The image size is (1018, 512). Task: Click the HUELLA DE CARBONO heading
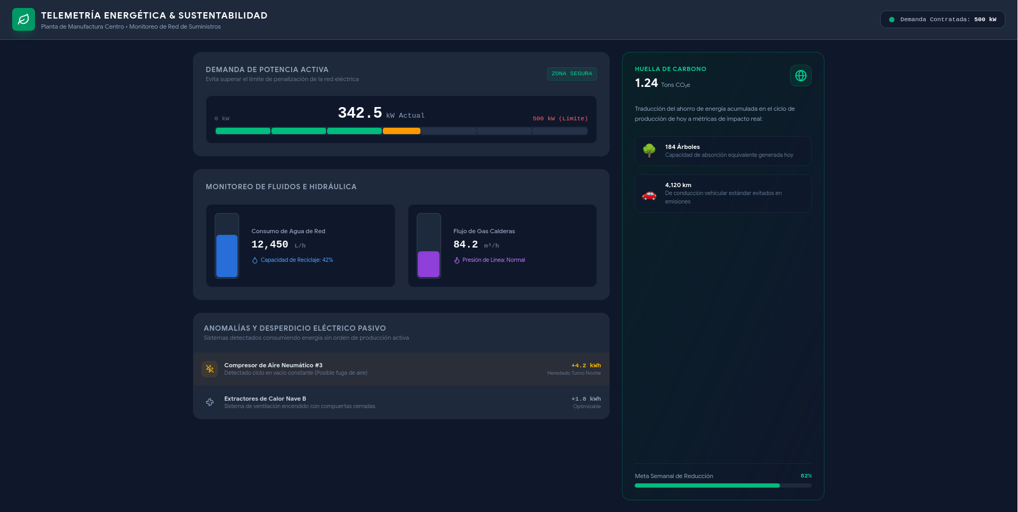click(670, 69)
